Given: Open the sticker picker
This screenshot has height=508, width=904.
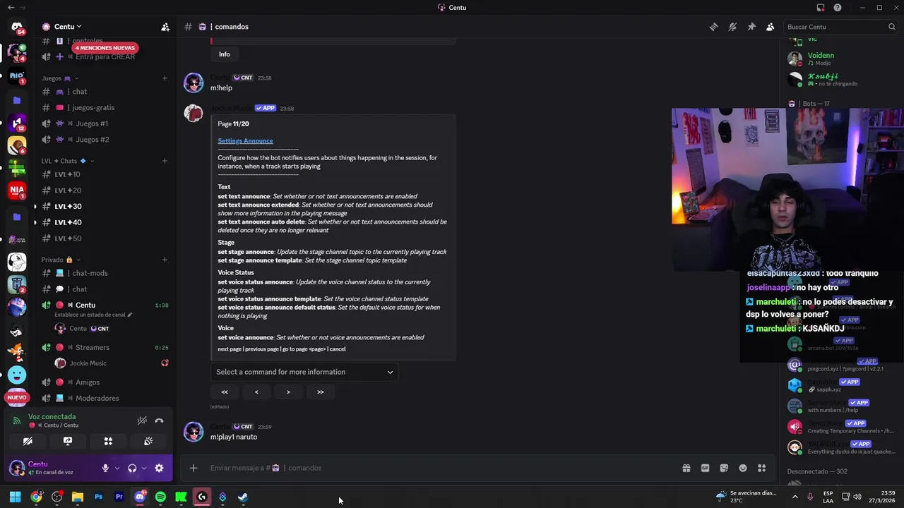Looking at the screenshot, I should (x=724, y=468).
